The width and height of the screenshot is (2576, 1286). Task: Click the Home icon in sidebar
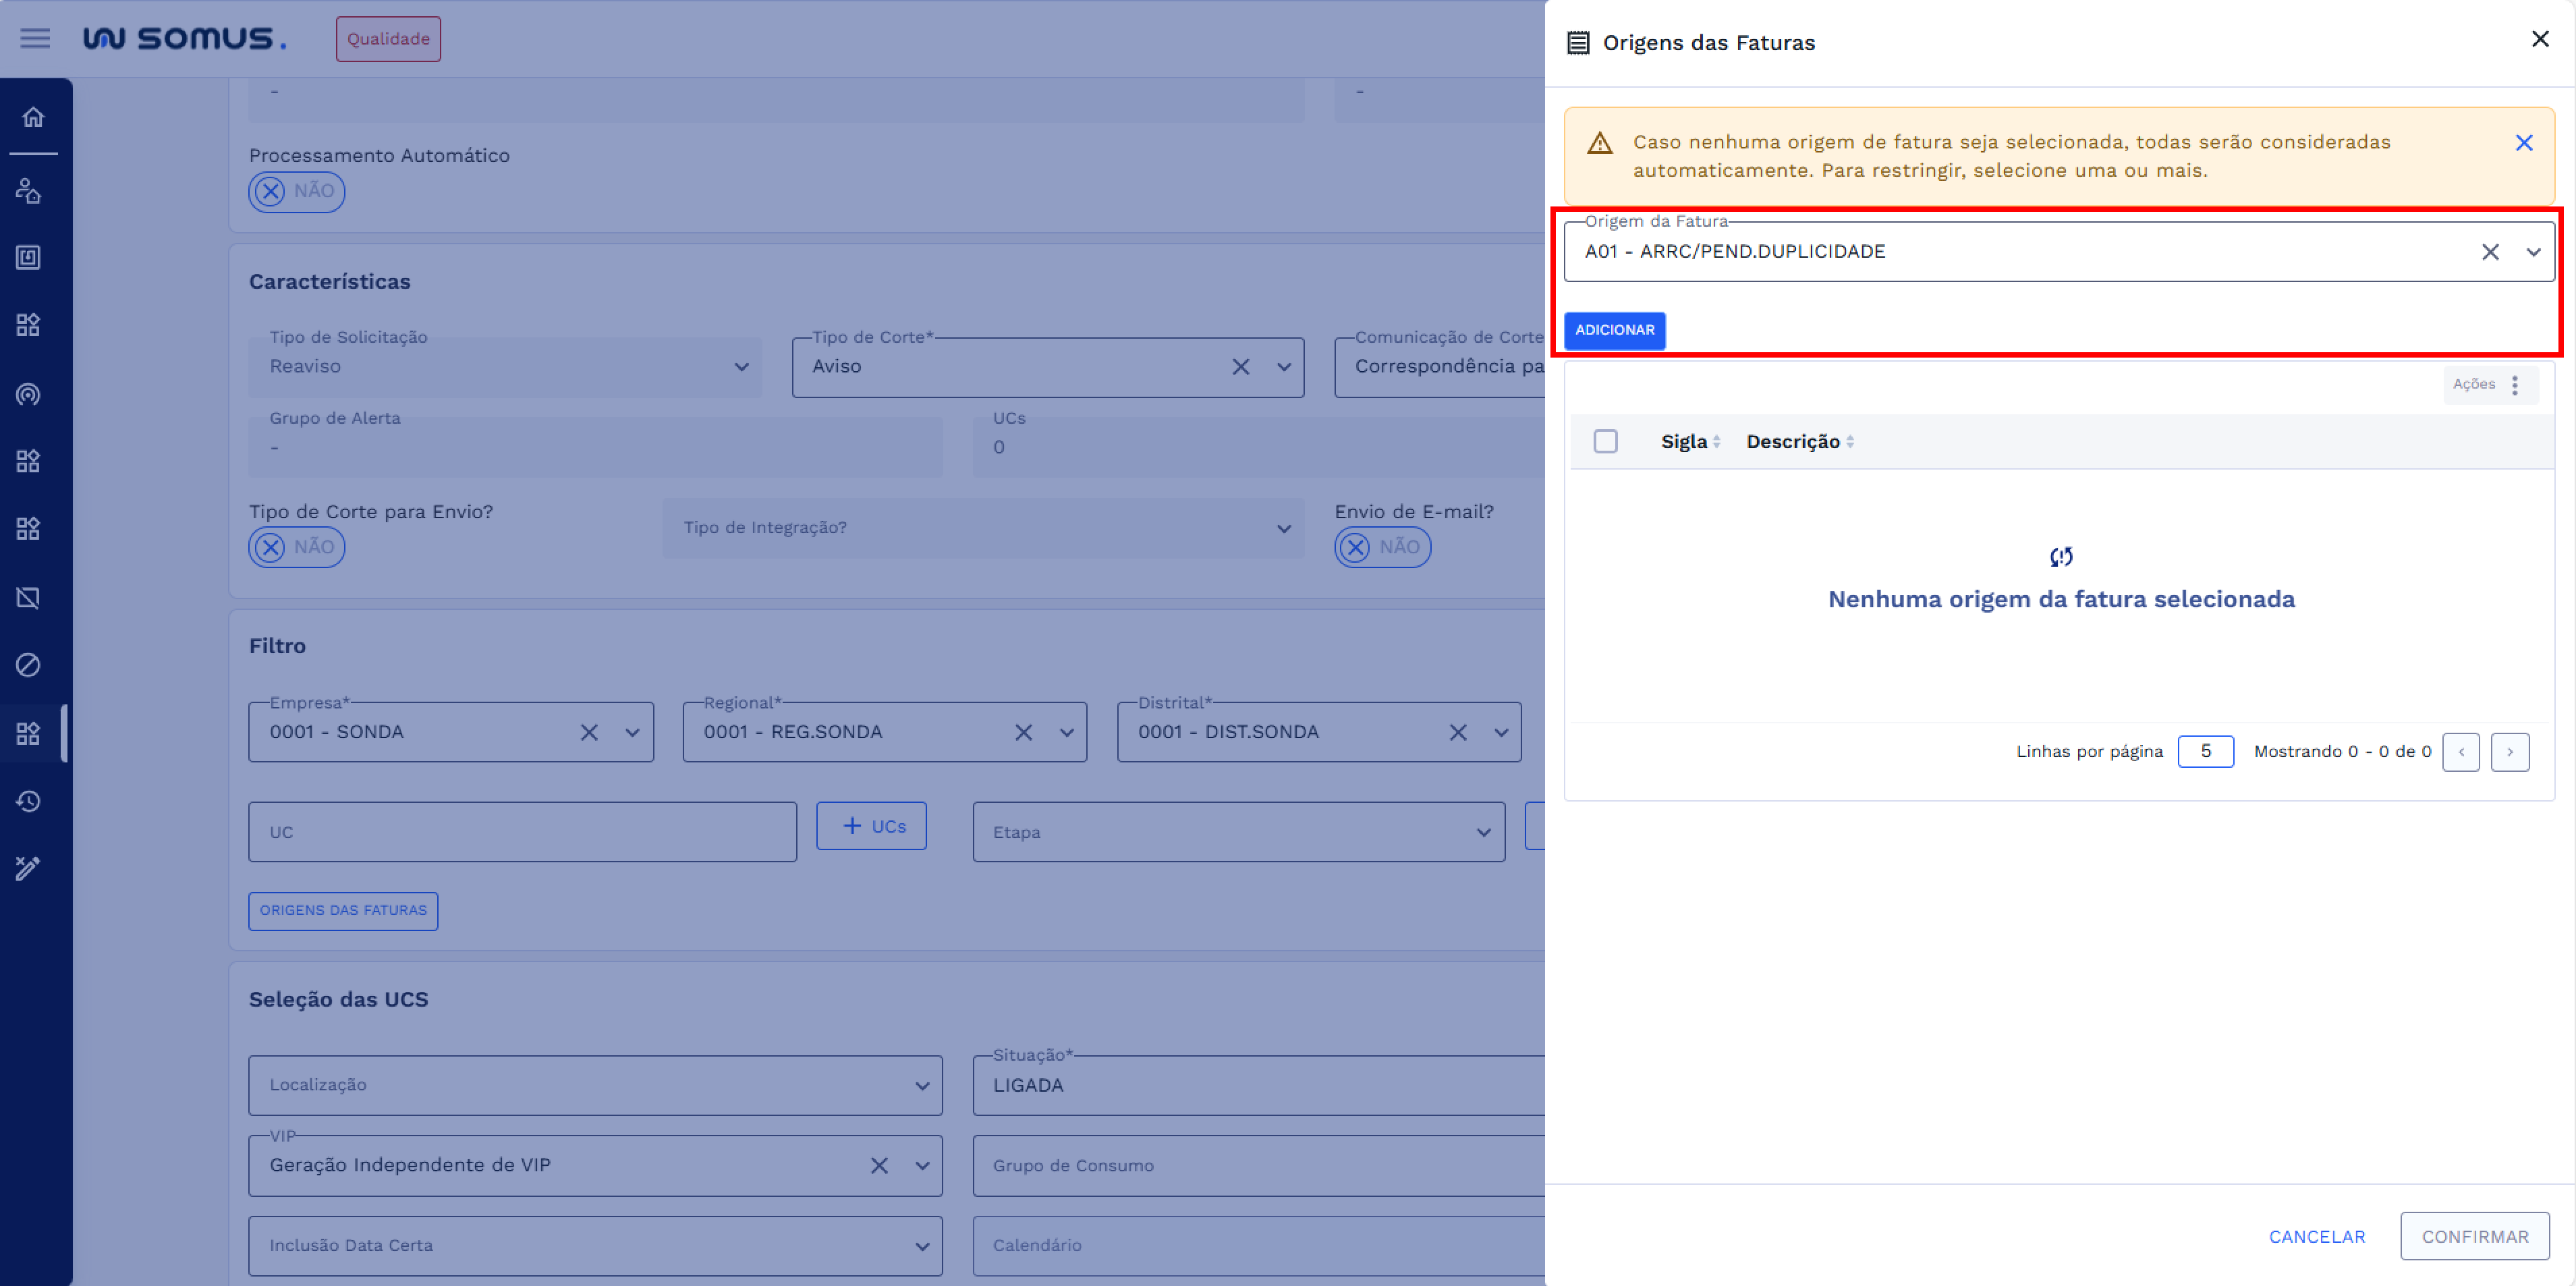[x=33, y=117]
